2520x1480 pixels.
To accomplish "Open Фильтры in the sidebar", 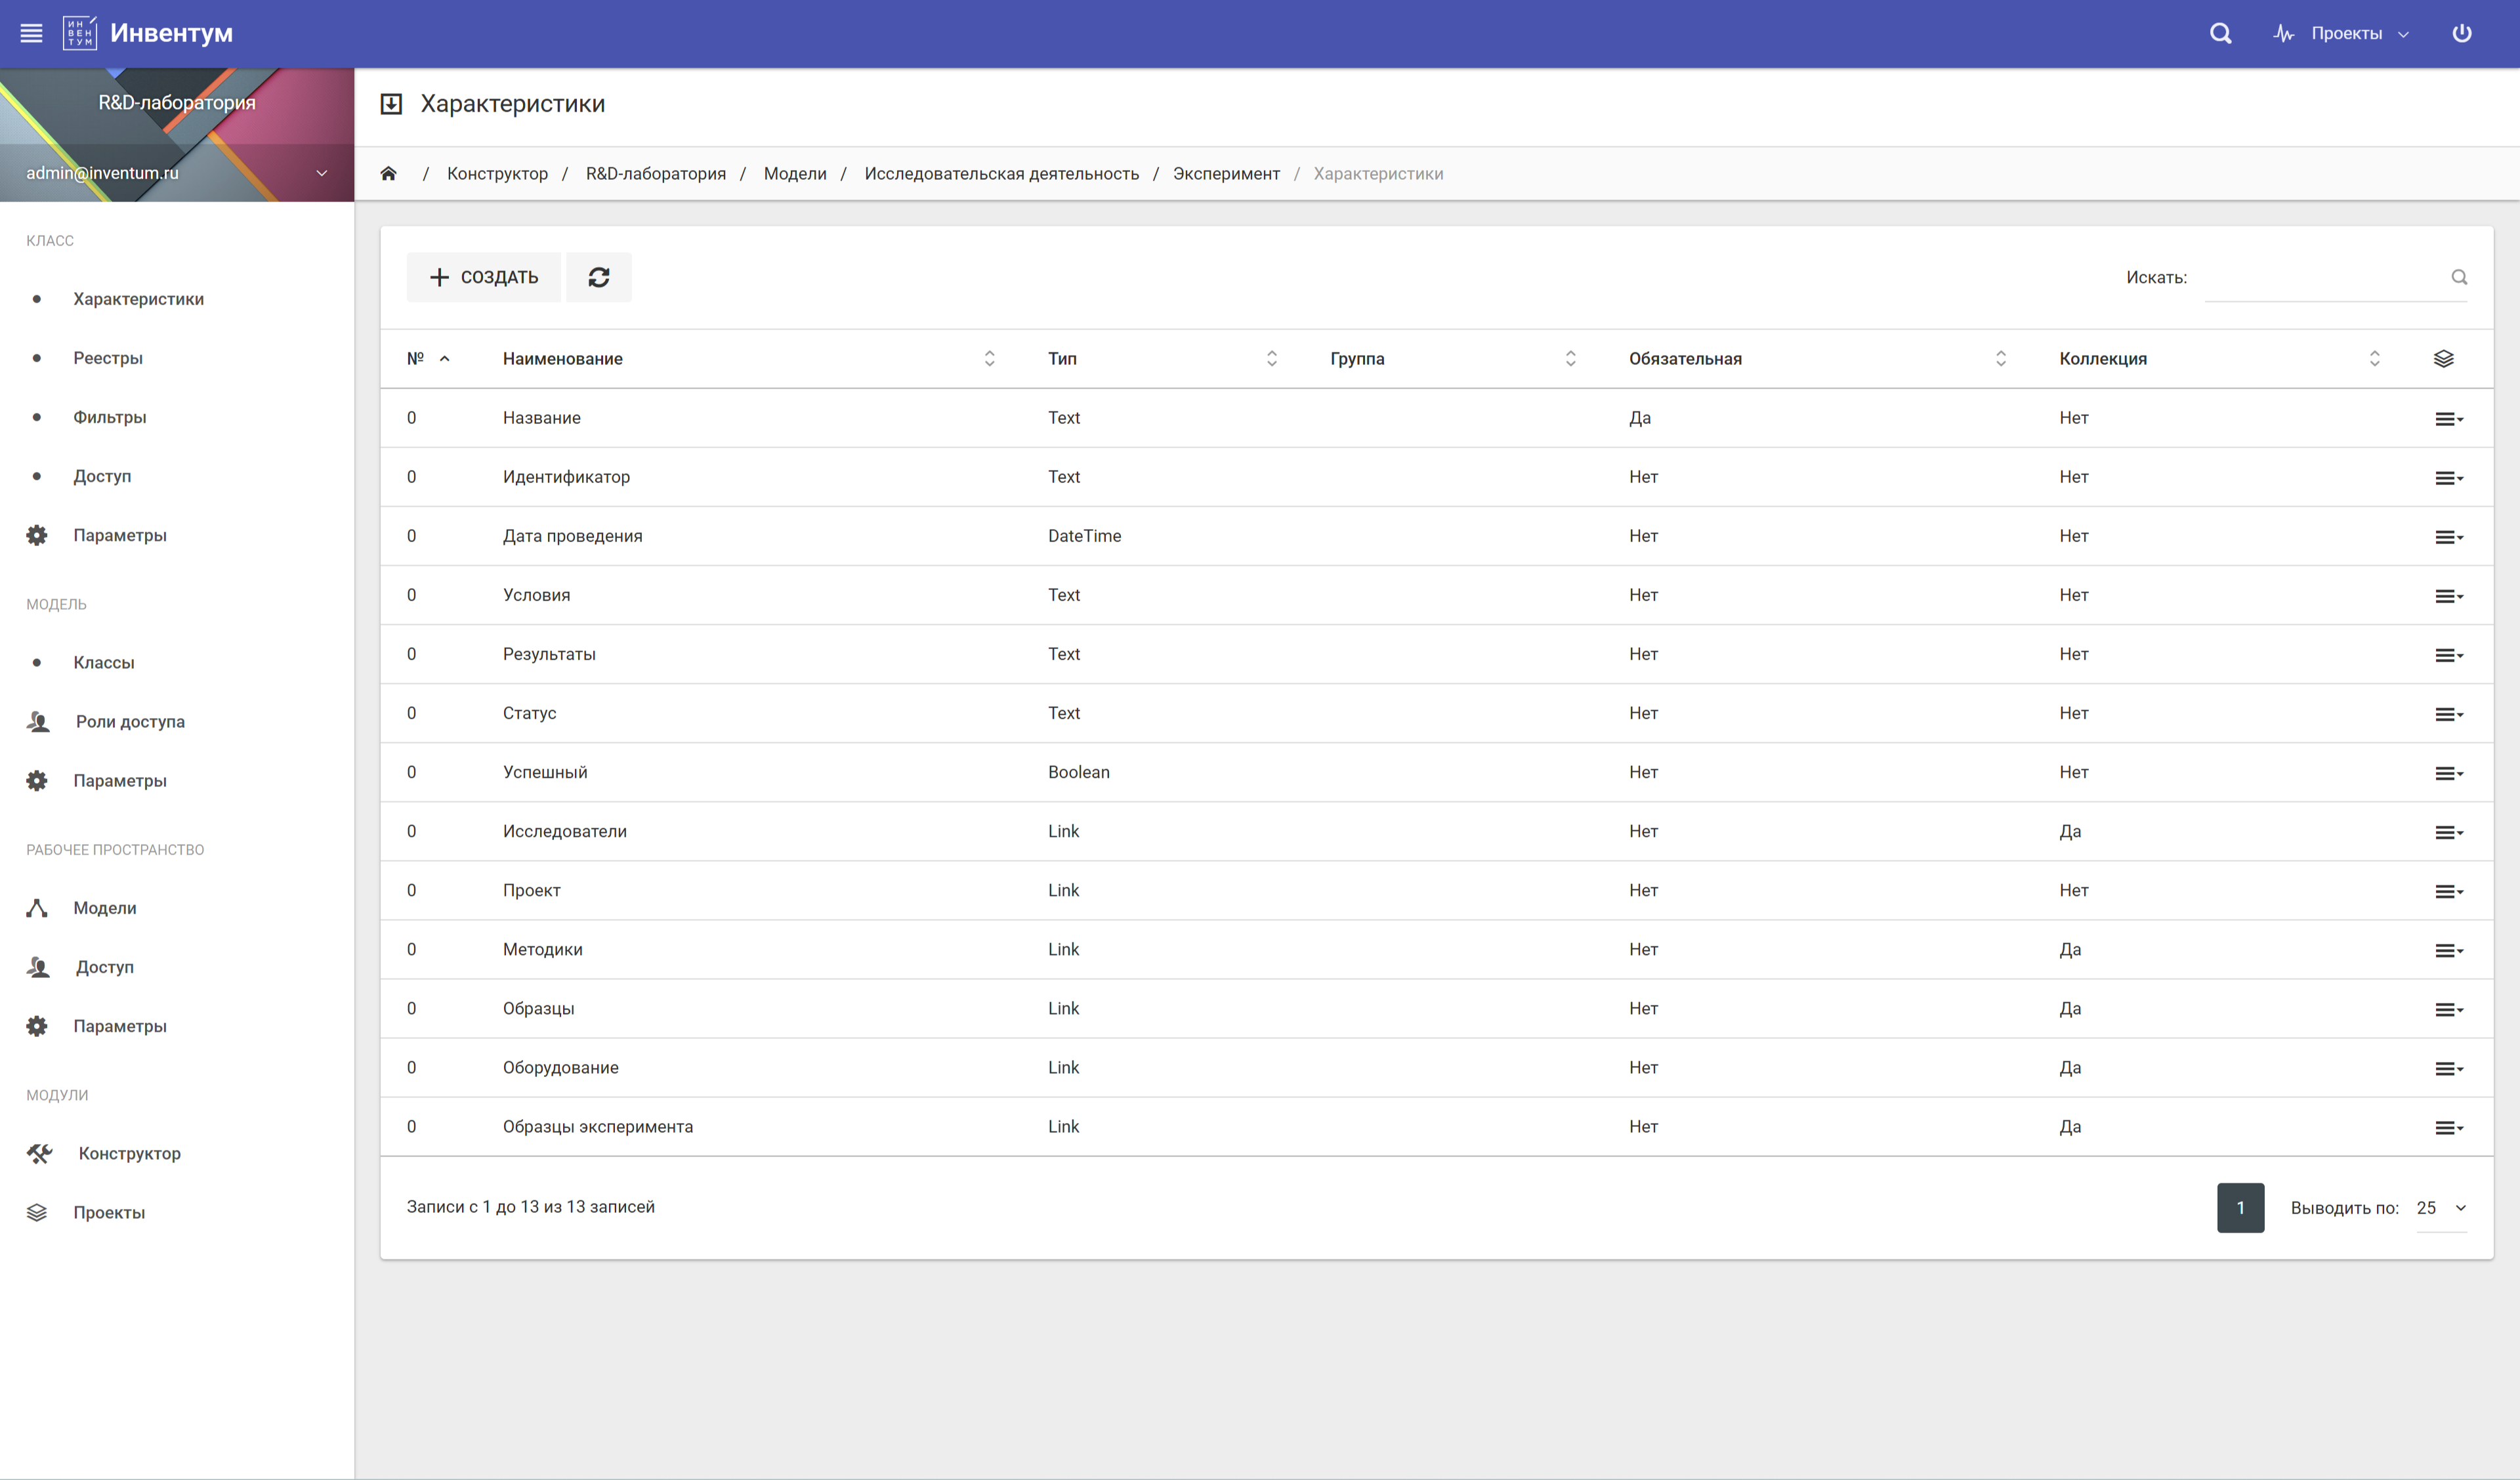I will (x=109, y=417).
